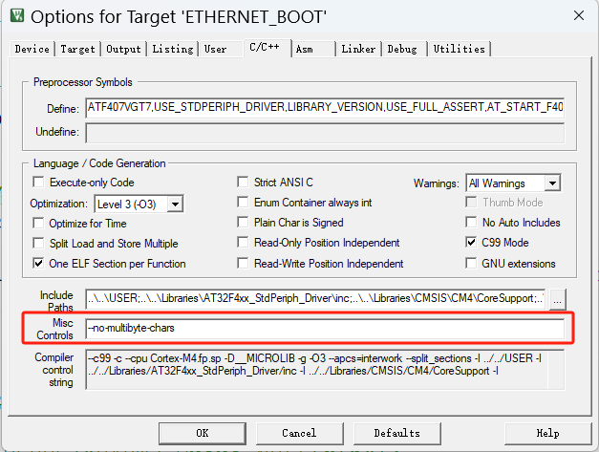Click the Misc Controls input field
The image size is (599, 452).
(x=325, y=328)
